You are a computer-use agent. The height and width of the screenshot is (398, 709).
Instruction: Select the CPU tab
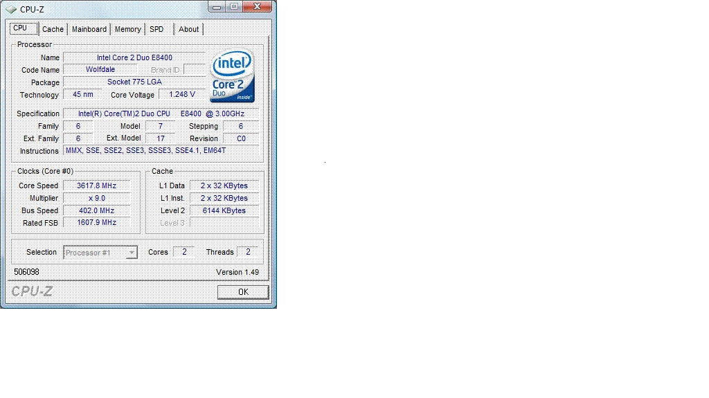click(x=24, y=28)
